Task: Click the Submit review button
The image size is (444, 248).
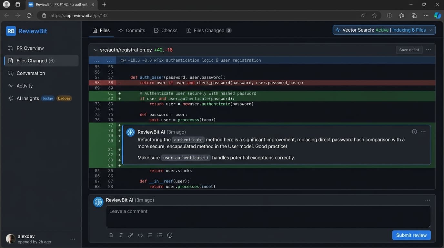Action: click(411, 235)
